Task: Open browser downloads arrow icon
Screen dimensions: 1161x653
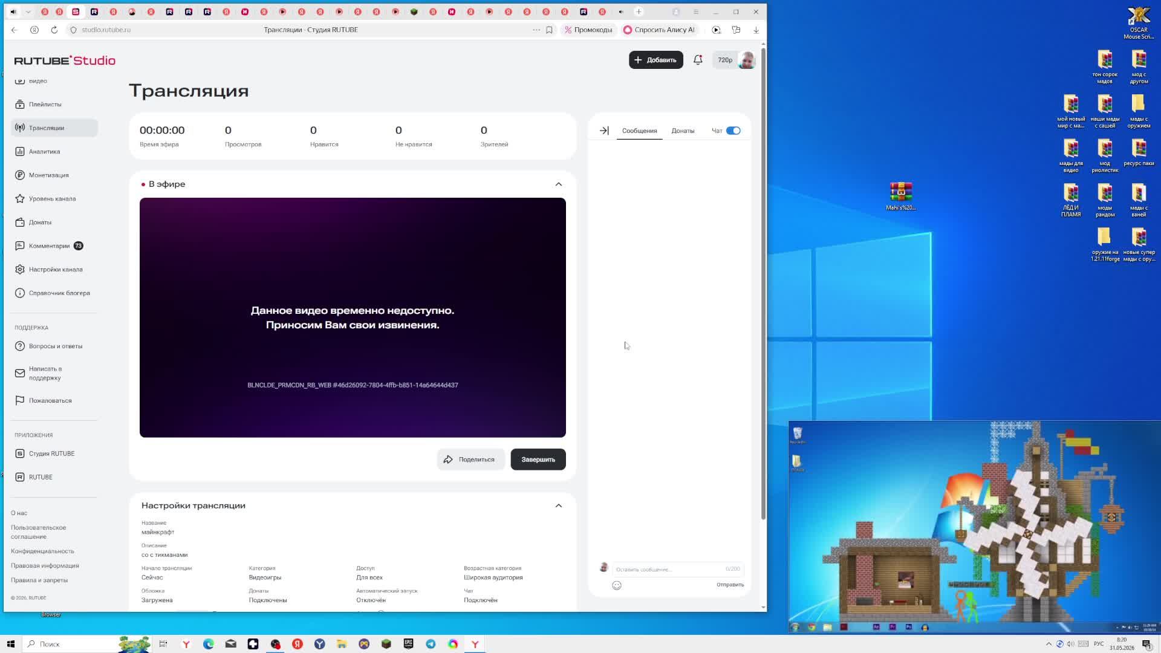Action: point(756,30)
